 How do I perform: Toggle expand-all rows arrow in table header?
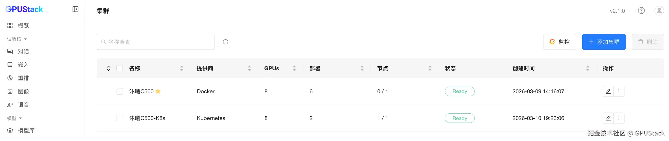tap(109, 68)
